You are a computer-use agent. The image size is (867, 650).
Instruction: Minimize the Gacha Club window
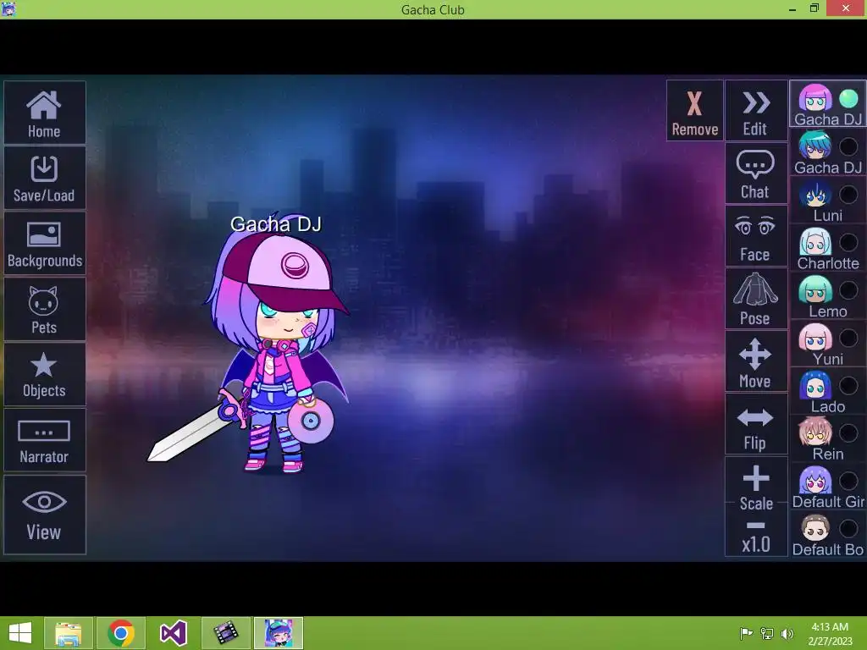pyautogui.click(x=792, y=8)
